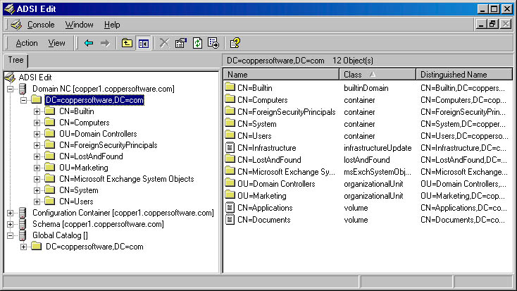Viewport: 517px width, 291px height.
Task: Click CN=System folder icon in list pane
Action: pos(230,123)
